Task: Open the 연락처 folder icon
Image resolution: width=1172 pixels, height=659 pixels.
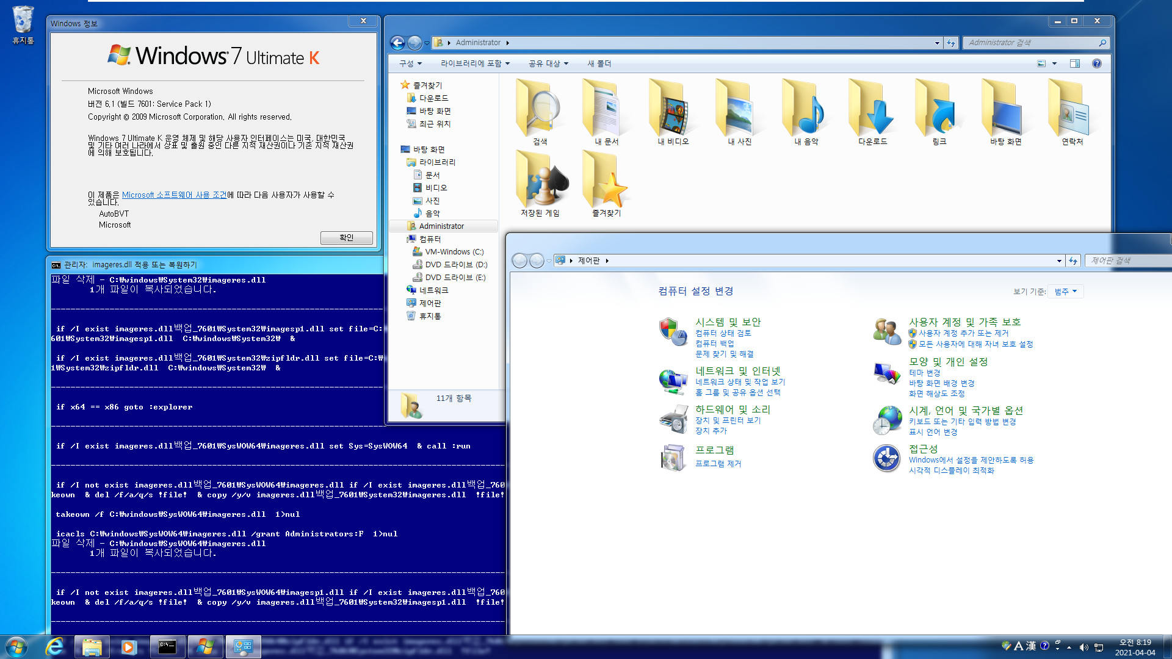Action: click(x=1072, y=112)
